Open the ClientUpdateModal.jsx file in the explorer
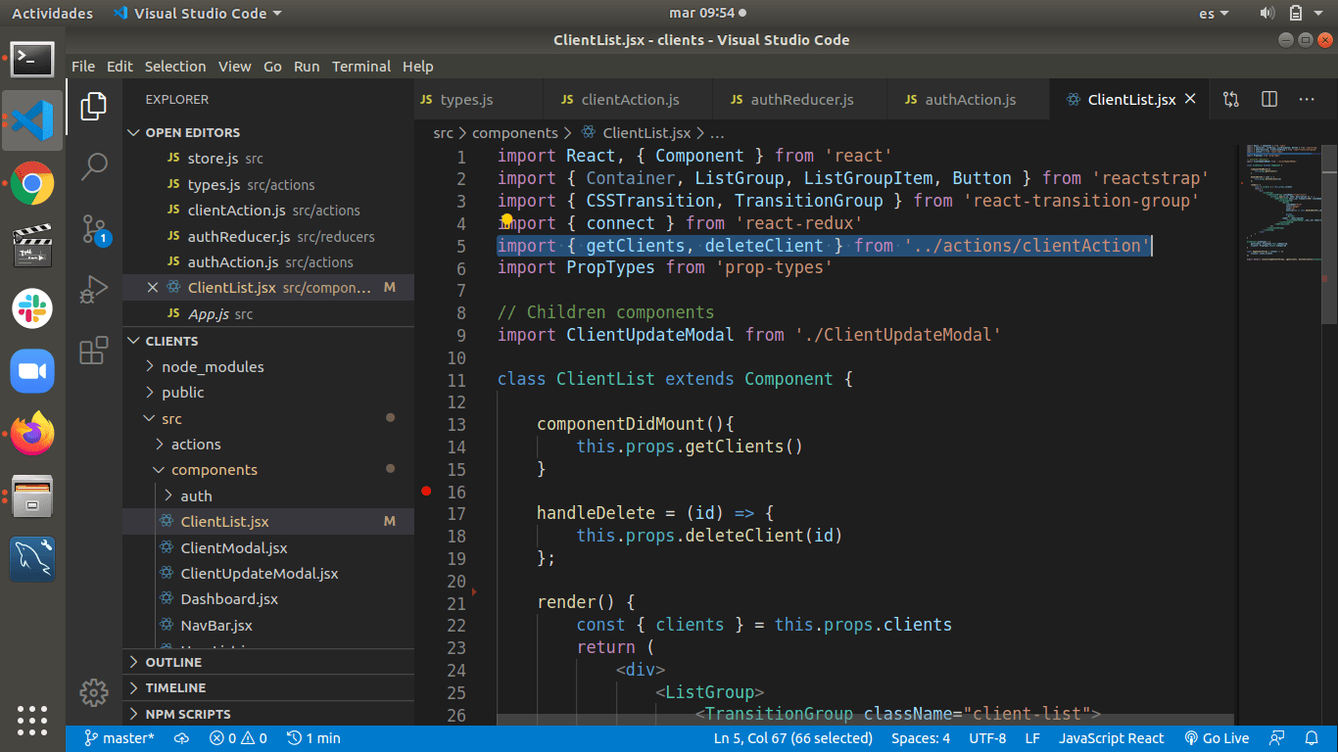1338x752 pixels. (259, 574)
